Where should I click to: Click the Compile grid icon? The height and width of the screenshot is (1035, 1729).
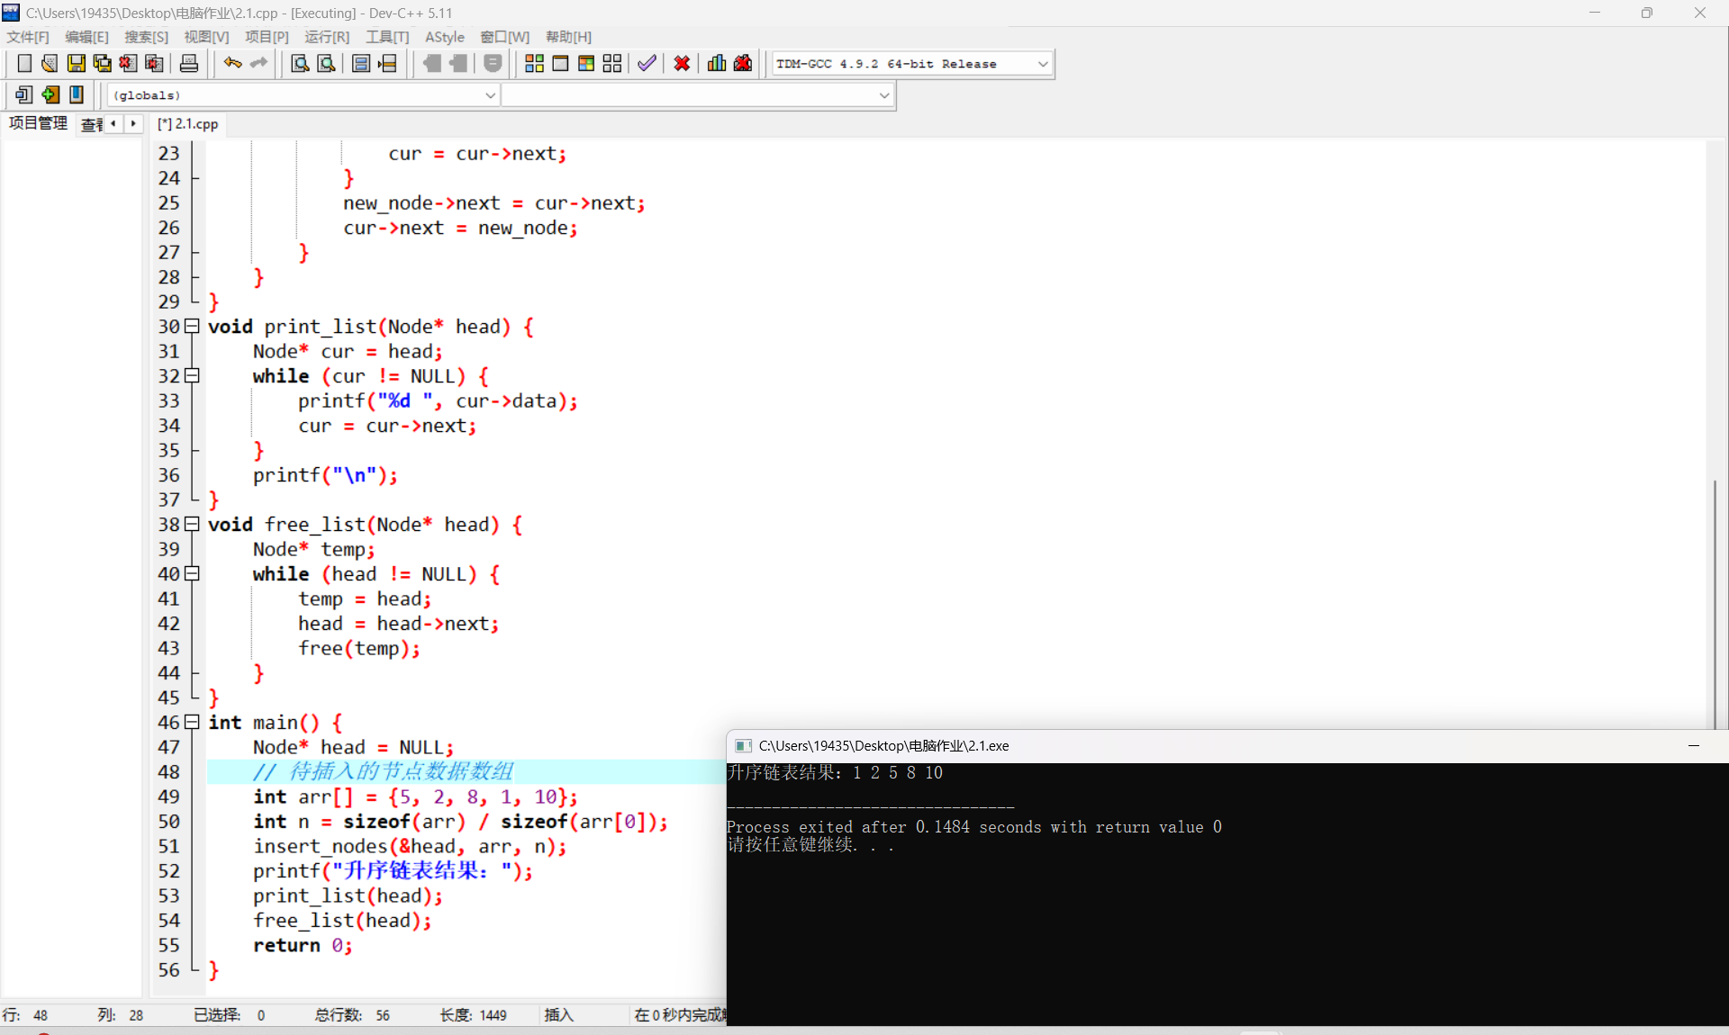point(534,64)
